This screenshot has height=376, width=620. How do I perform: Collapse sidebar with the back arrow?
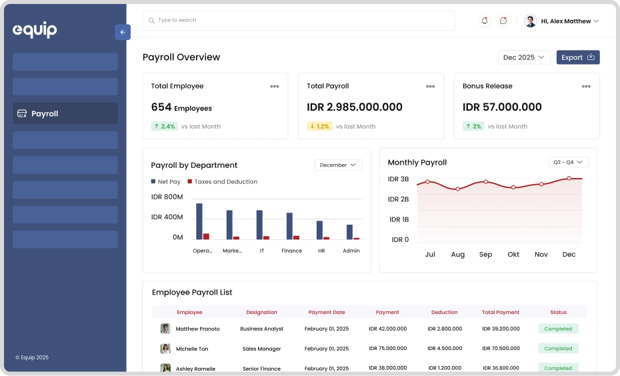point(122,32)
